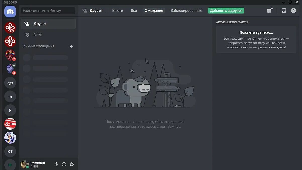Open the P server
This screenshot has width=302, height=170.
pos(10,110)
